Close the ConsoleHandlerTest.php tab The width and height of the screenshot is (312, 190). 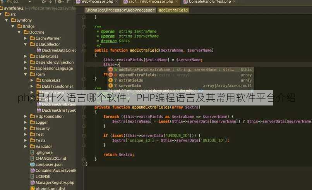235,2
